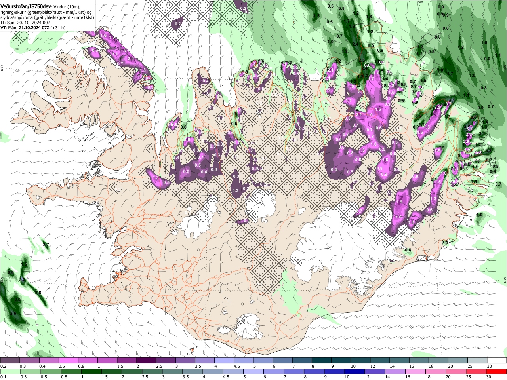This screenshot has width=507, height=380.
Task: Select the 4 lavender swatch in snow legend
Action: click(224, 360)
